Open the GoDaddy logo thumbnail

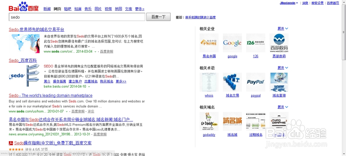(x=209, y=122)
